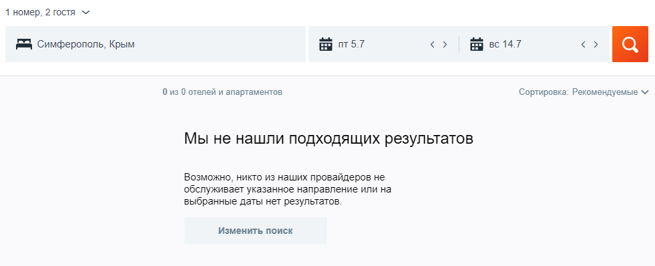655x266 pixels.
Task: Open the '1 номер, 2 гостя' selector
Action: pyautogui.click(x=47, y=13)
